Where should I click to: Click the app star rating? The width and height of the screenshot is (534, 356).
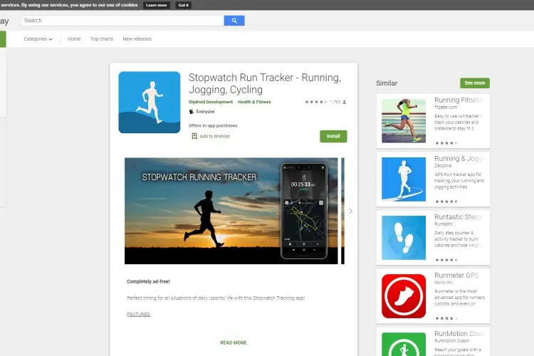(316, 102)
